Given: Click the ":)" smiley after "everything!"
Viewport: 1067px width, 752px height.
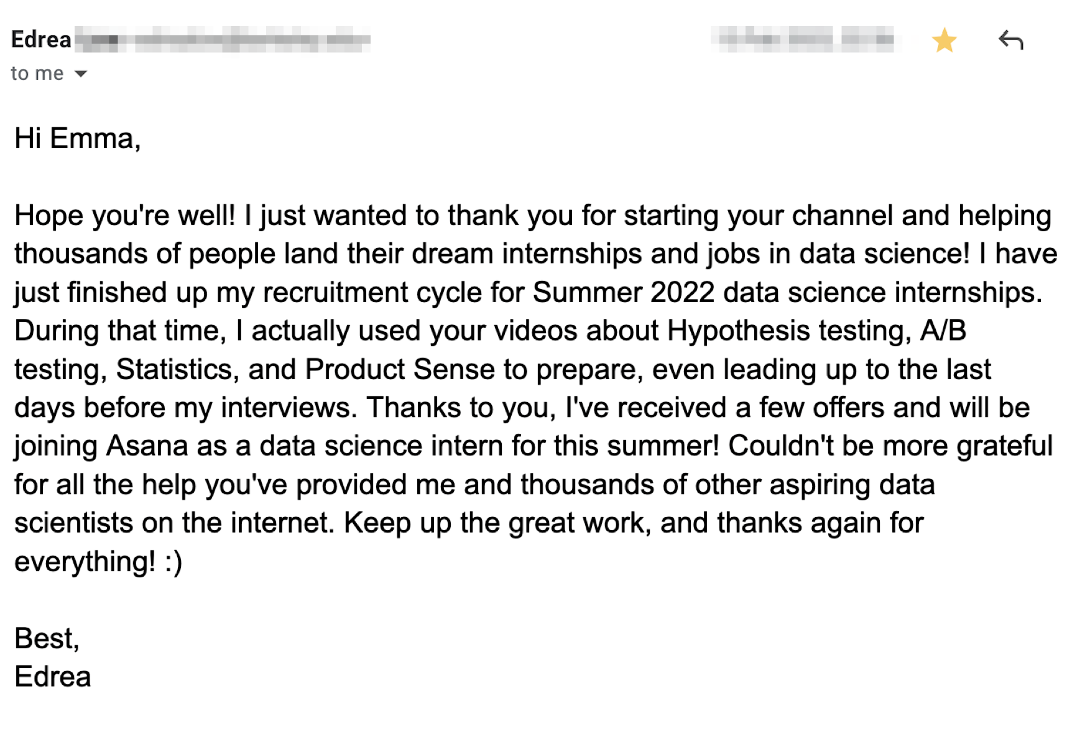Looking at the screenshot, I should click(x=173, y=562).
